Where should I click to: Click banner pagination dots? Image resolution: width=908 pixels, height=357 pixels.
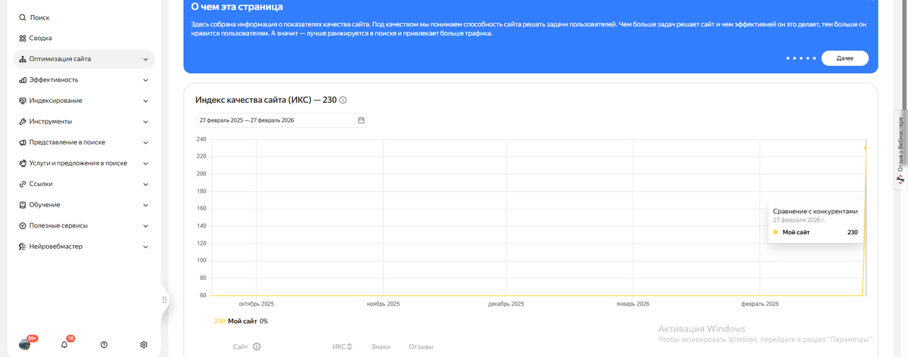point(801,58)
